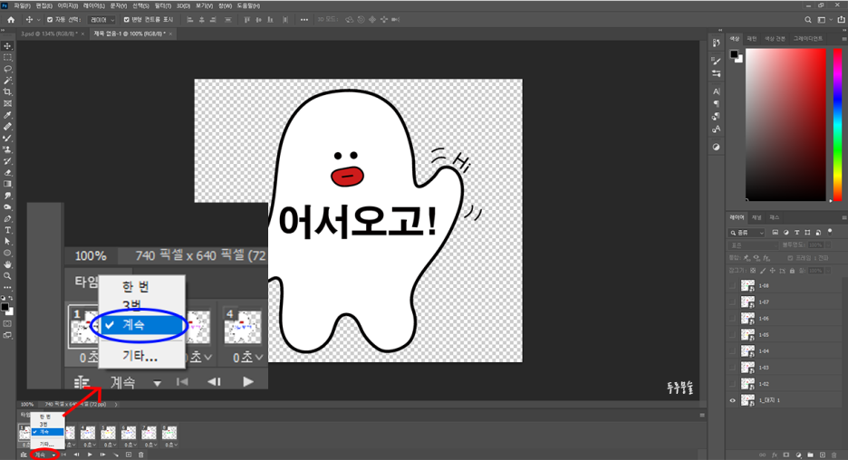Open the loop options dropdown in the timeline
Screen dimensions: 848x460
tap(44, 455)
